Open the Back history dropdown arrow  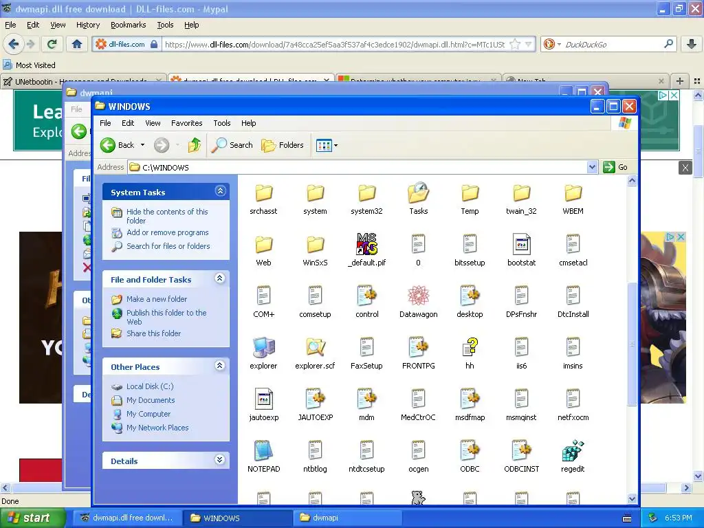coord(142,145)
